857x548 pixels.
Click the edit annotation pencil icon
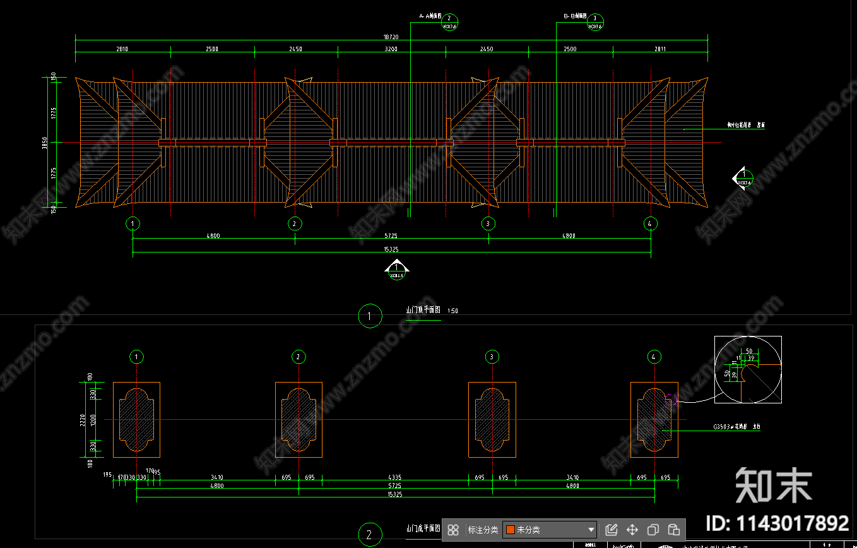(611, 530)
